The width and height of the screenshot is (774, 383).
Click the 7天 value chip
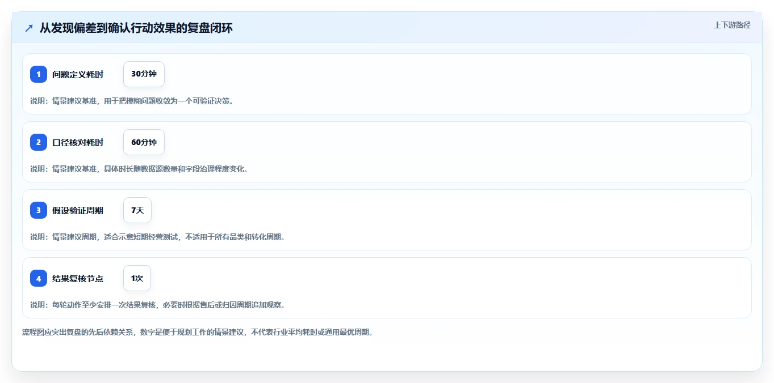[x=137, y=210]
